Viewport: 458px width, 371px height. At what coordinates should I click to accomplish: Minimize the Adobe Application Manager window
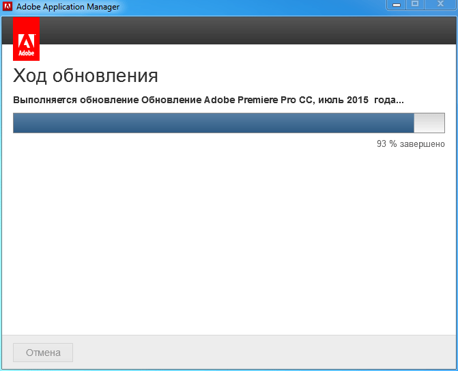pyautogui.click(x=396, y=5)
